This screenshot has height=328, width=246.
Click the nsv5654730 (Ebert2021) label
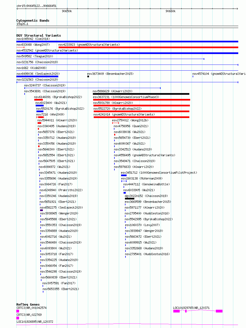point(132,138)
